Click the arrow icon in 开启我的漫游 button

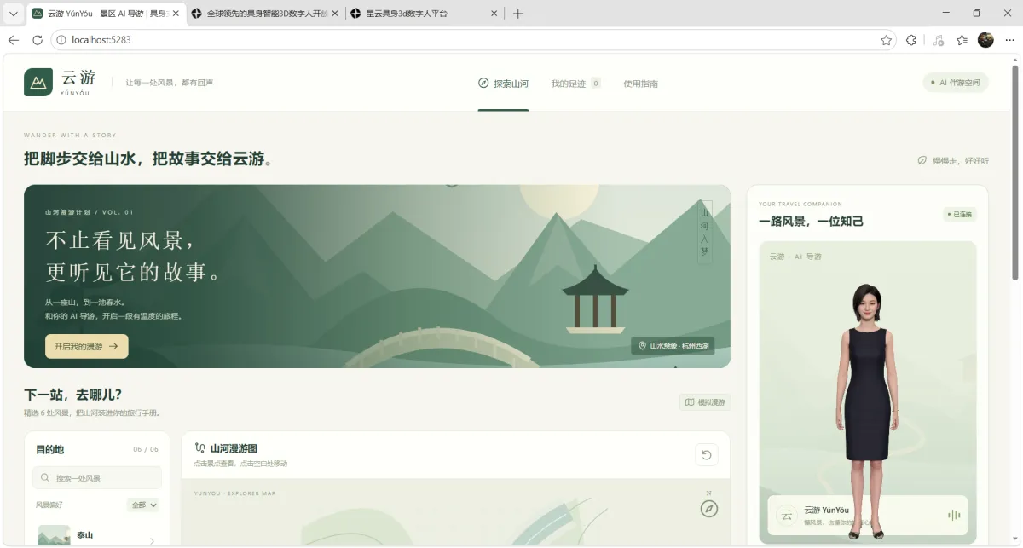tap(113, 347)
